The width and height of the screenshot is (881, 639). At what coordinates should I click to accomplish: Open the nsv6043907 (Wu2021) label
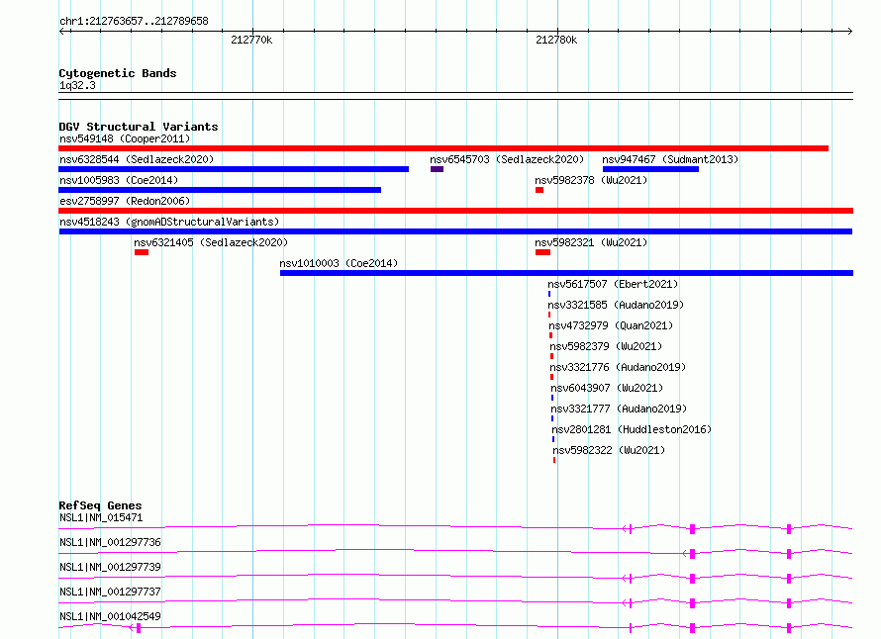(x=607, y=388)
